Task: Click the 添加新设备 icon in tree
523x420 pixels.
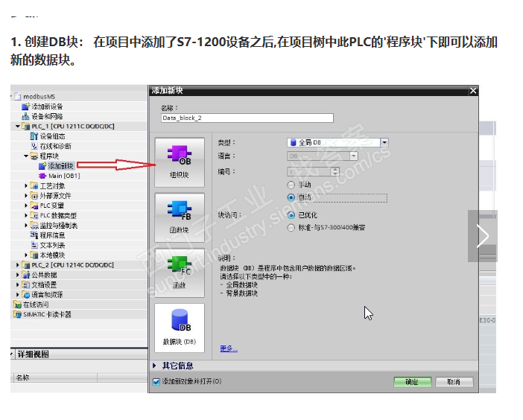Action: [x=25, y=106]
